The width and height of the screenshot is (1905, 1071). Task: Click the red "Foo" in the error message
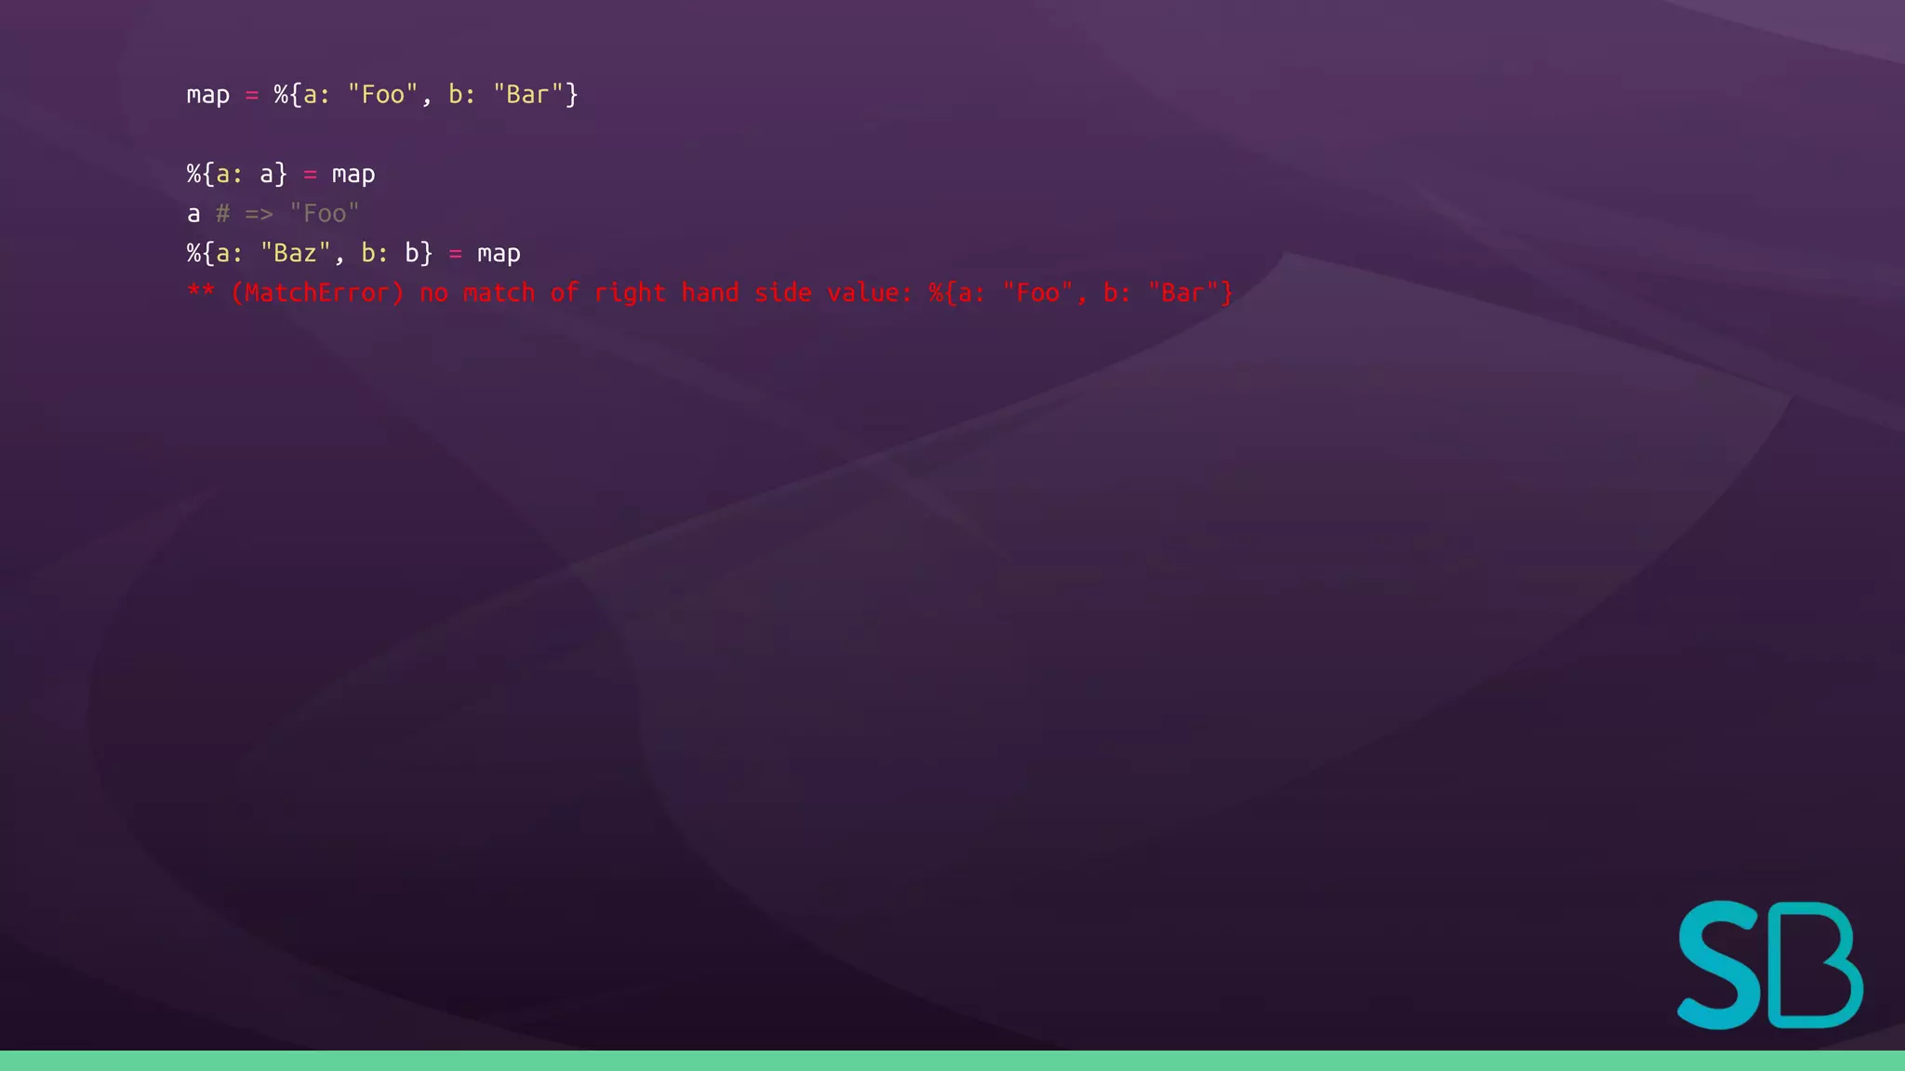click(x=1037, y=293)
